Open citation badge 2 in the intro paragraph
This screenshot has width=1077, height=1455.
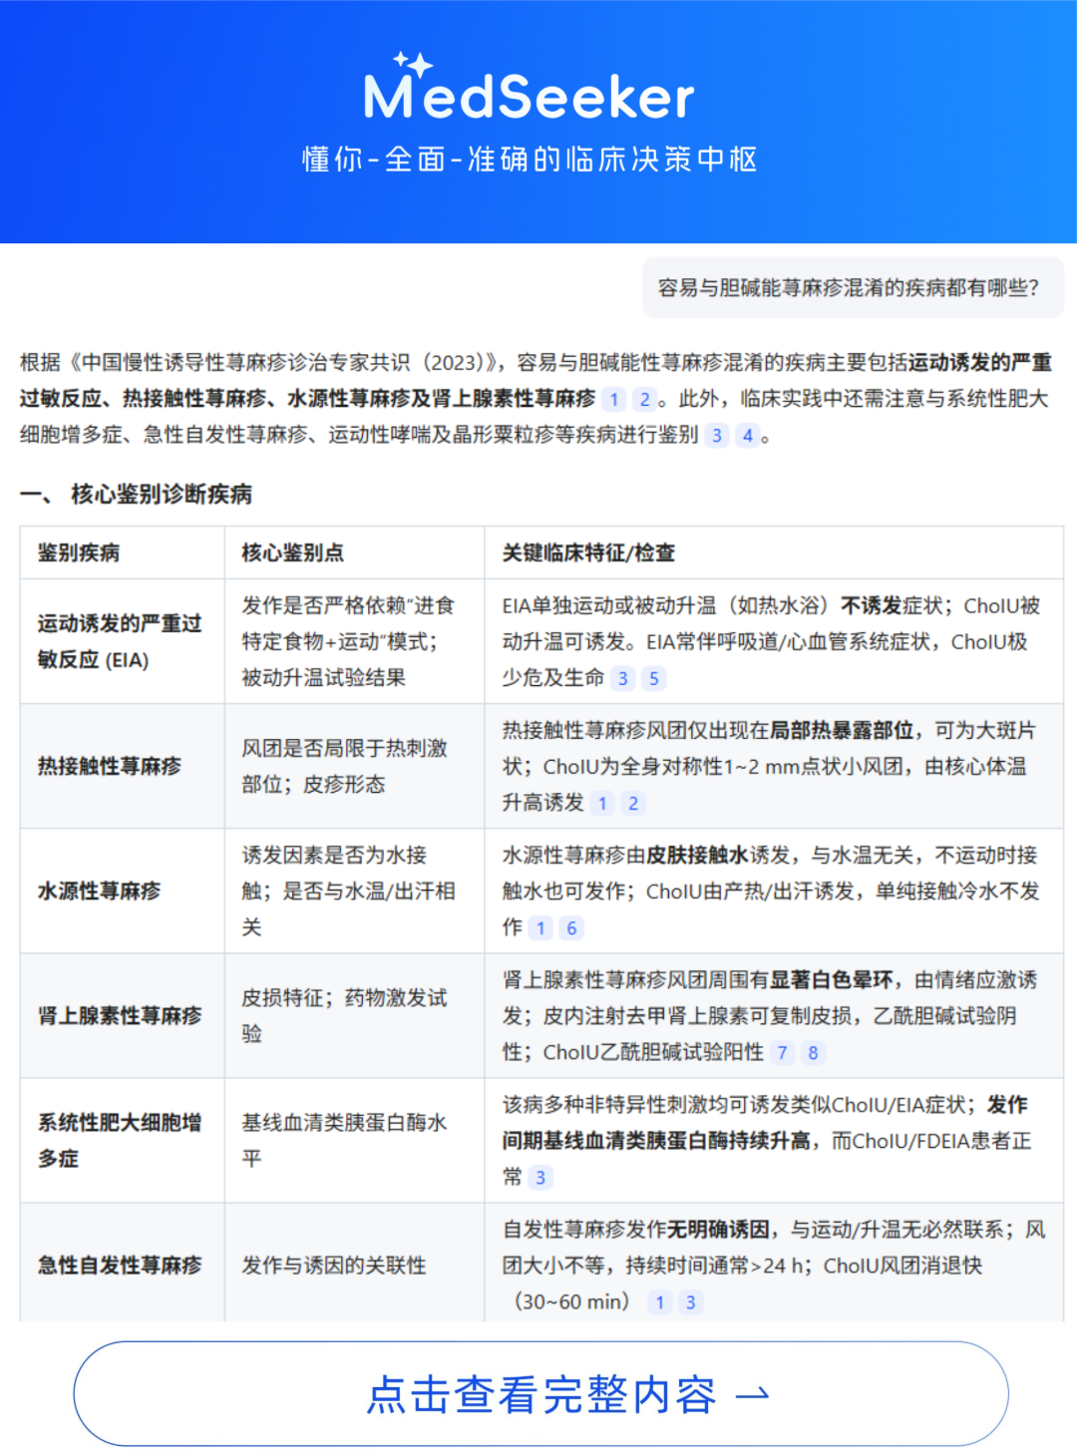(x=645, y=400)
